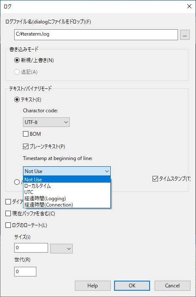This screenshot has width=196, height=297.
Task: Click the Cancel button
Action: (x=172, y=286)
